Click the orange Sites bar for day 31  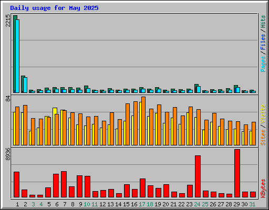coord(254,133)
